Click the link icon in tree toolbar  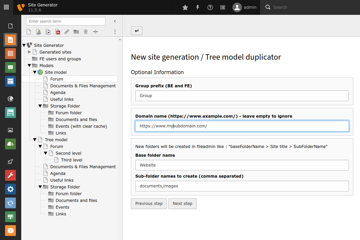click(x=67, y=32)
